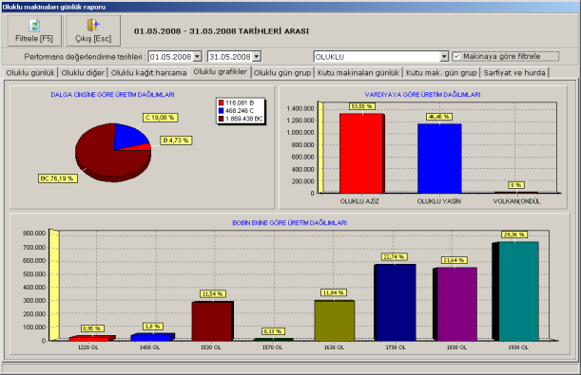
Task: Switch to Kutu mak. gün grup tab
Action: [441, 73]
